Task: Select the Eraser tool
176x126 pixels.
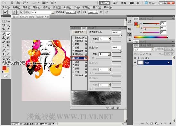Action: coord(4,42)
